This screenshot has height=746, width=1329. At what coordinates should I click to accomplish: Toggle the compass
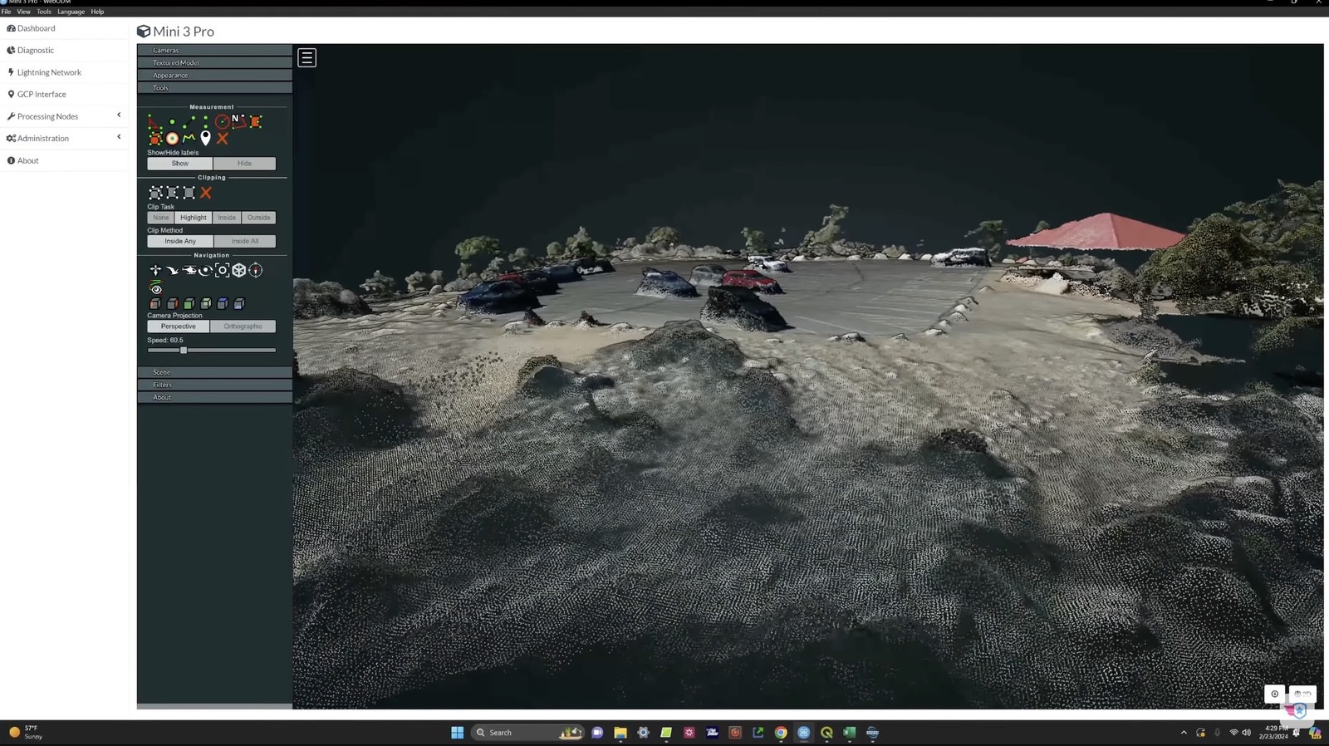[256, 270]
